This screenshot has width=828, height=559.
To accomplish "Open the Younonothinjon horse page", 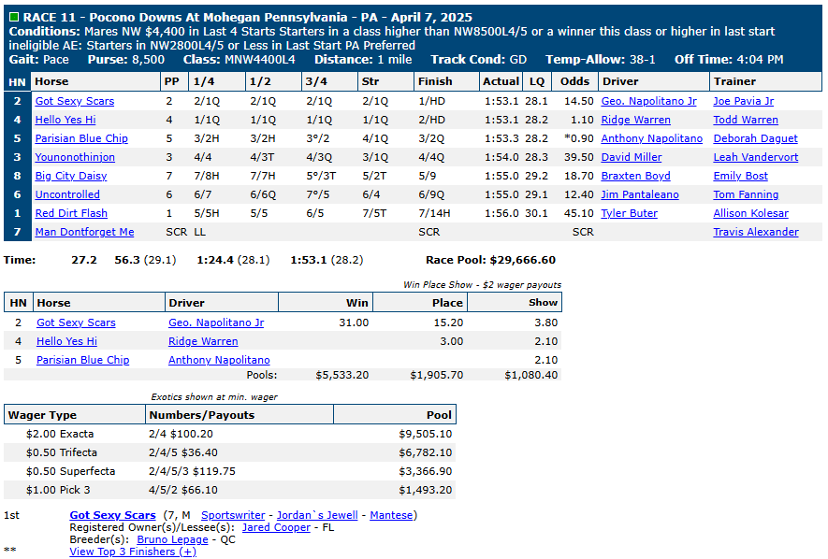I will [75, 157].
